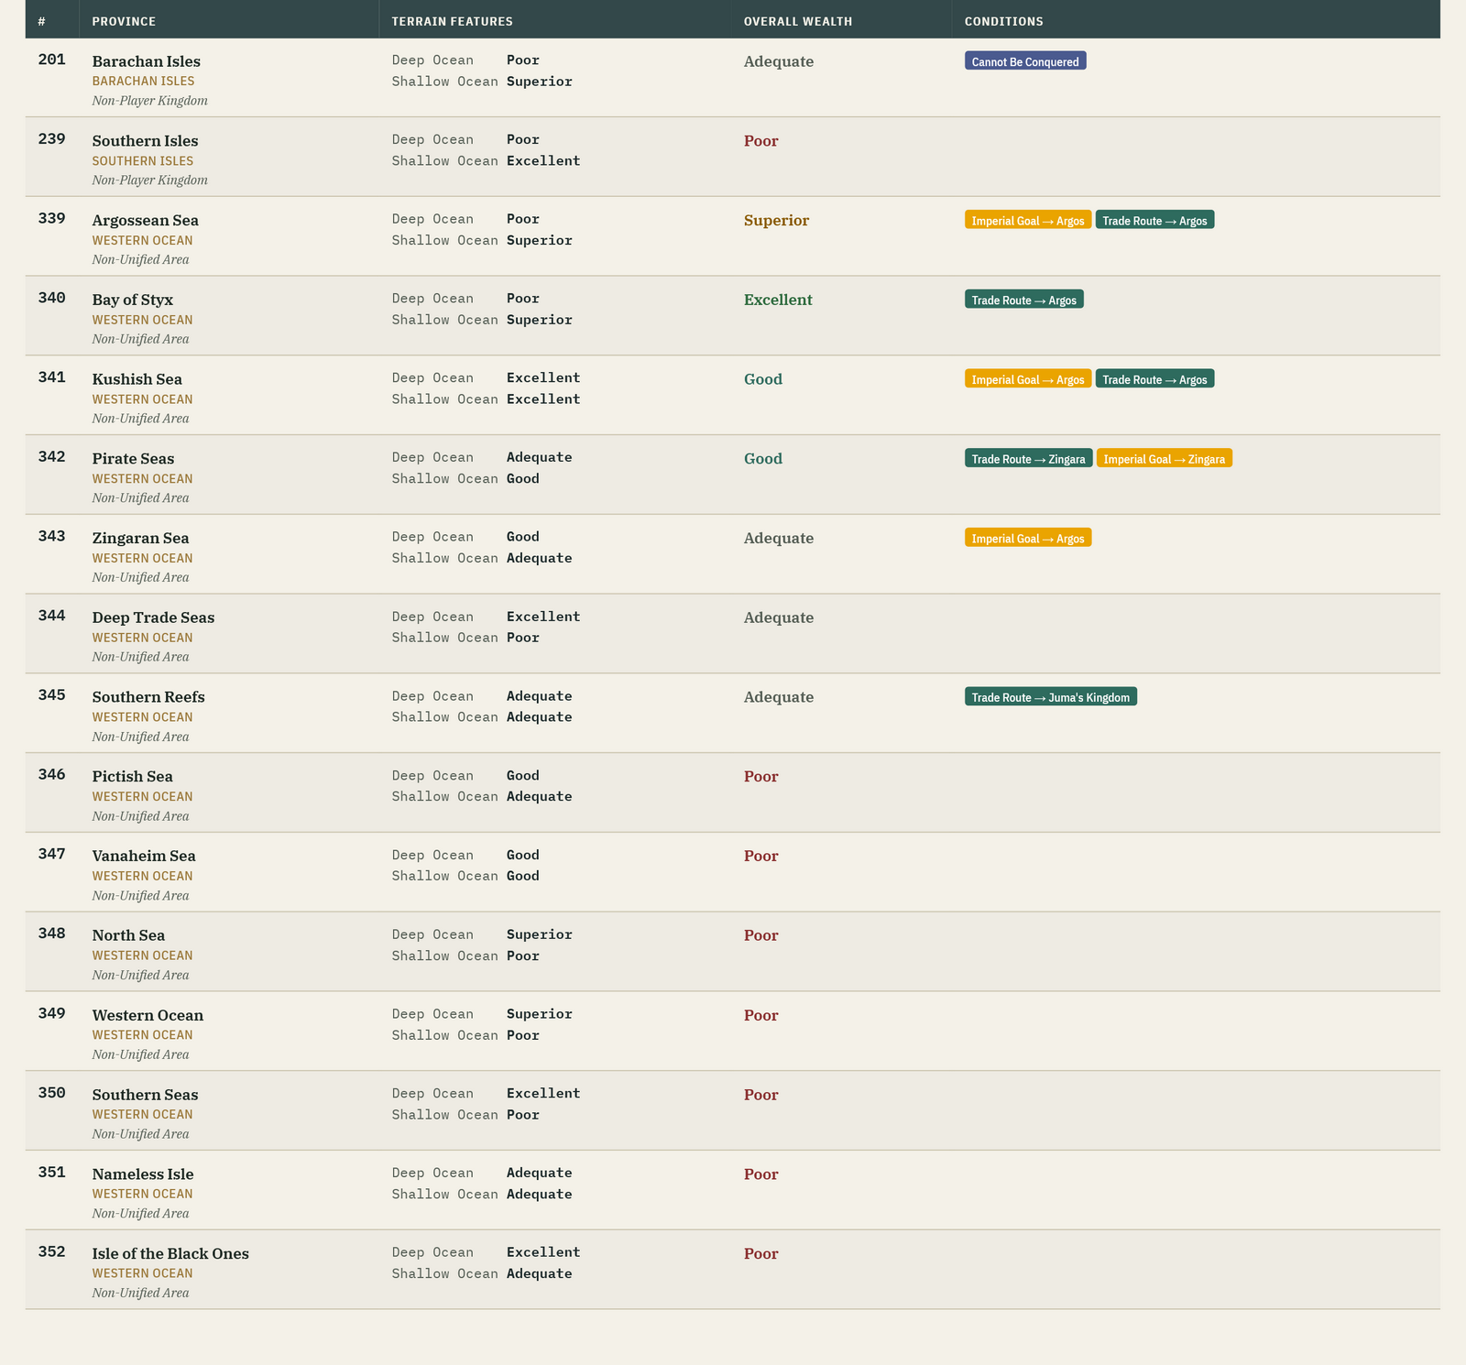
Task: Click province number 201
Action: (x=52, y=60)
